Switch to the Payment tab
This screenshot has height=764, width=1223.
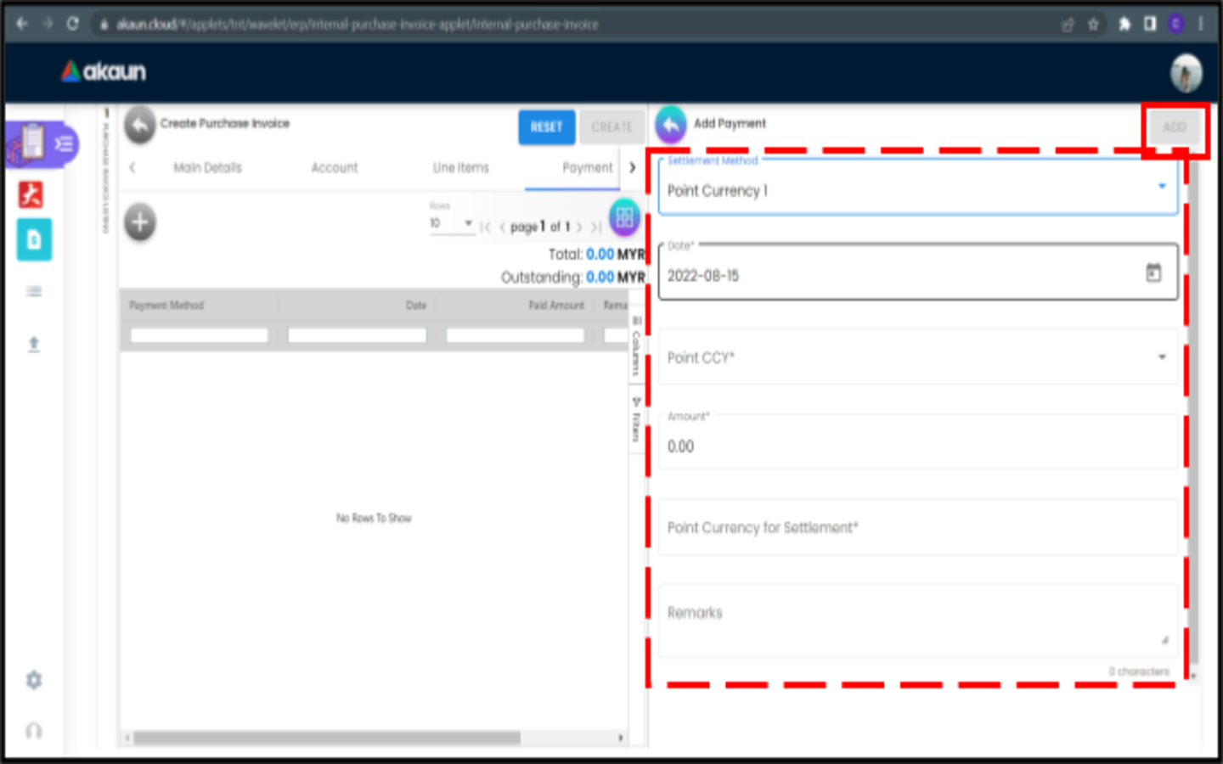587,167
